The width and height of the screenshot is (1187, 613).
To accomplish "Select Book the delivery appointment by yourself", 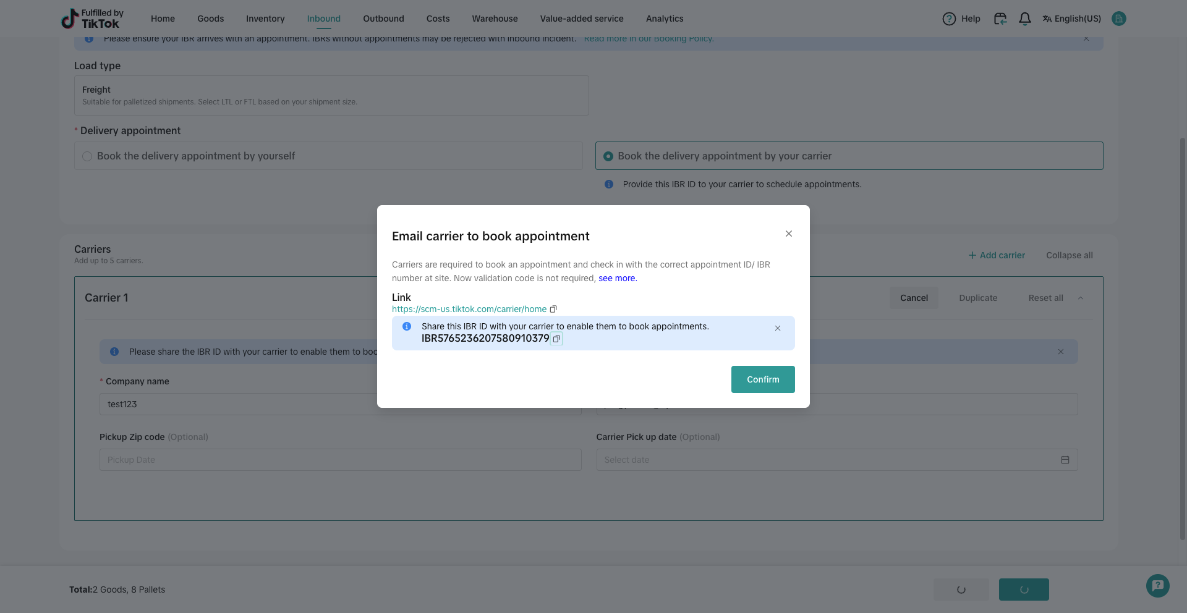I will [87, 156].
